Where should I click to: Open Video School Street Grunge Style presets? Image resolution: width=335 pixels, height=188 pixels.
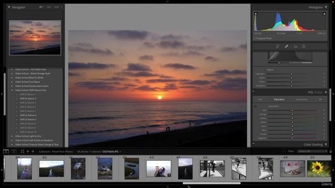point(32,74)
